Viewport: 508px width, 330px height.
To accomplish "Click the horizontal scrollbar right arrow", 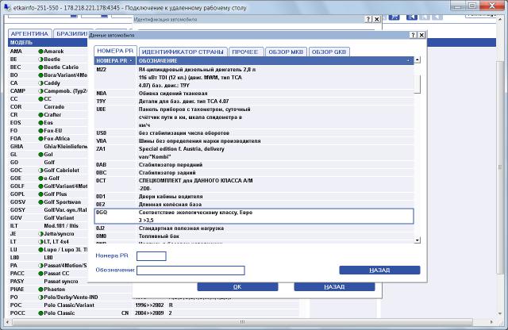I will point(492,322).
